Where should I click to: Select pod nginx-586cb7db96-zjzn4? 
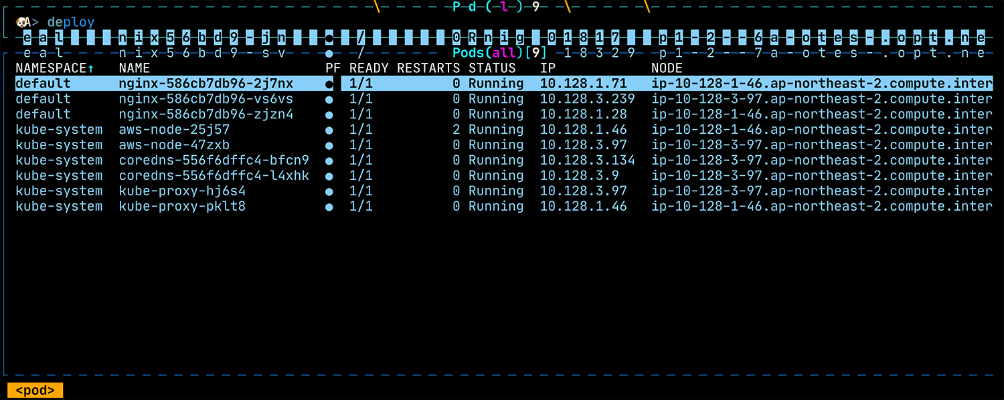205,114
